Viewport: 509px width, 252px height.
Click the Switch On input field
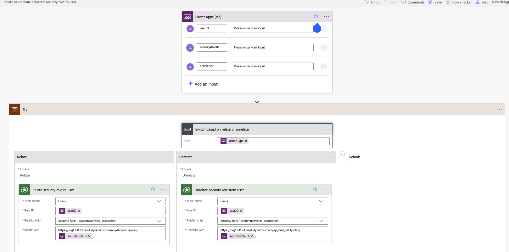tap(273, 141)
